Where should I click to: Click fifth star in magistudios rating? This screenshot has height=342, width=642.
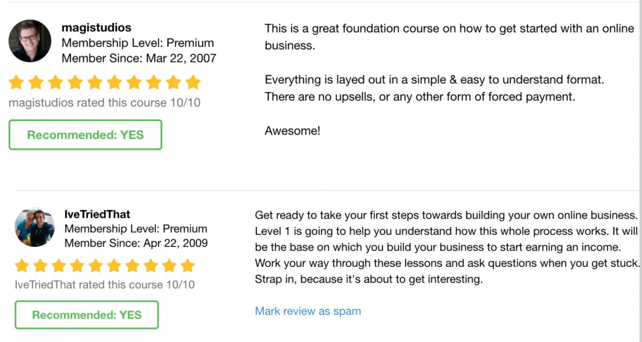(95, 83)
